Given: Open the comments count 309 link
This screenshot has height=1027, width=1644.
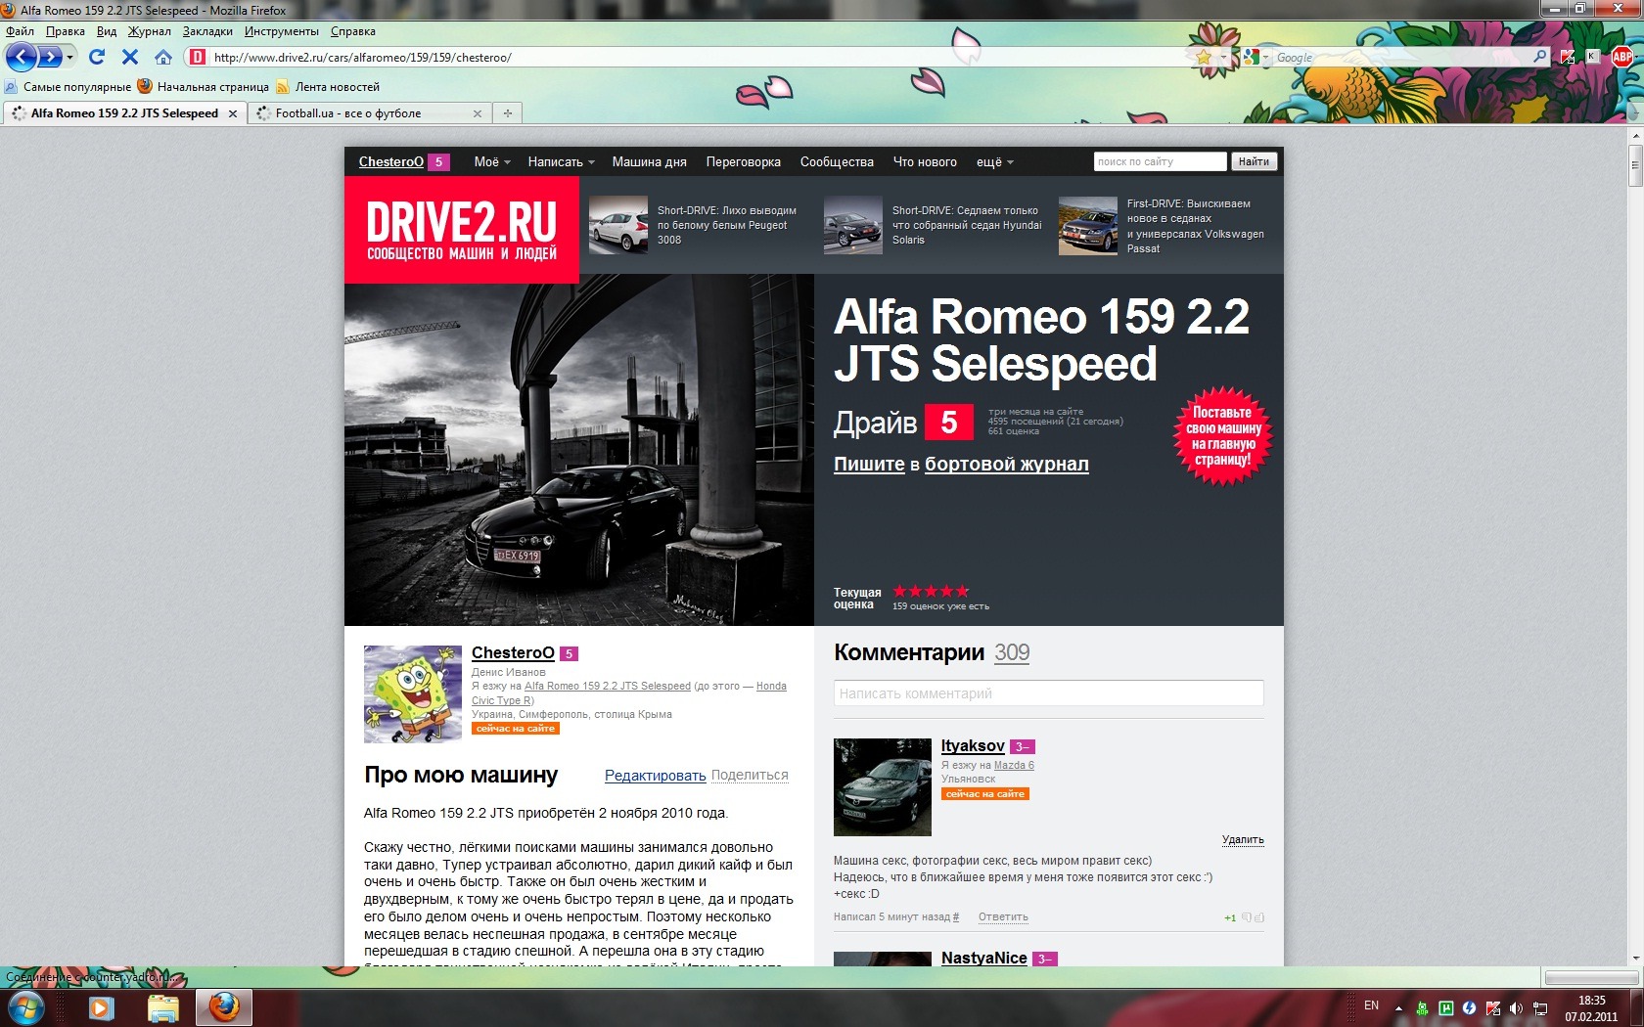Looking at the screenshot, I should 1012,653.
